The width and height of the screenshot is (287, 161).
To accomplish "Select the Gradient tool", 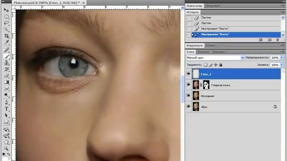I will (x=6, y=82).
